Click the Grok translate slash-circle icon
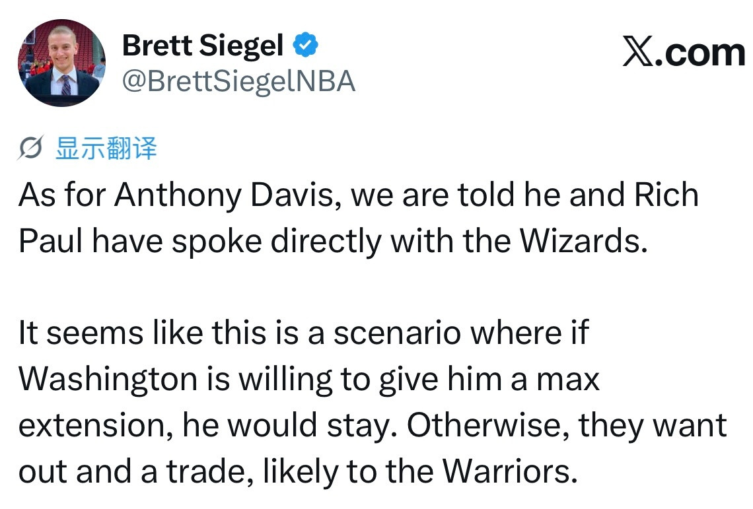Image resolution: width=753 pixels, height=509 pixels. pos(30,148)
